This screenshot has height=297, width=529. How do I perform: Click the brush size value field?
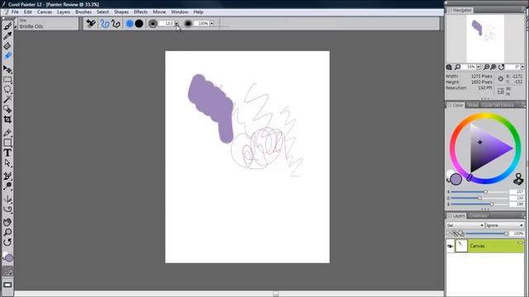[x=166, y=24]
